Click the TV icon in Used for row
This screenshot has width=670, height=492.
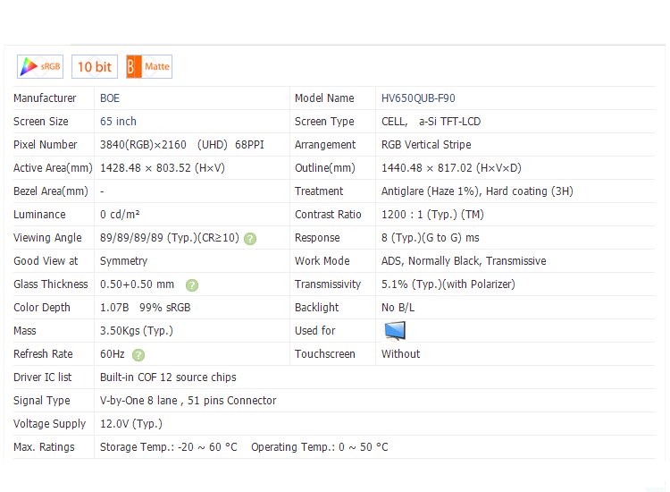[395, 331]
